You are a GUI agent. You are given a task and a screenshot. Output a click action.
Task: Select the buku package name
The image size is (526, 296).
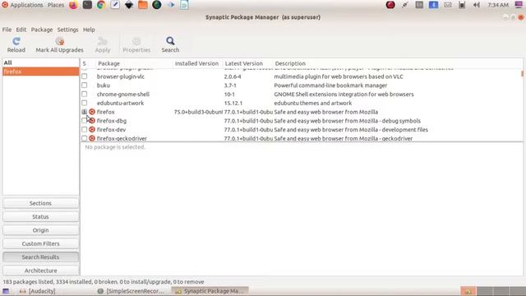point(104,86)
